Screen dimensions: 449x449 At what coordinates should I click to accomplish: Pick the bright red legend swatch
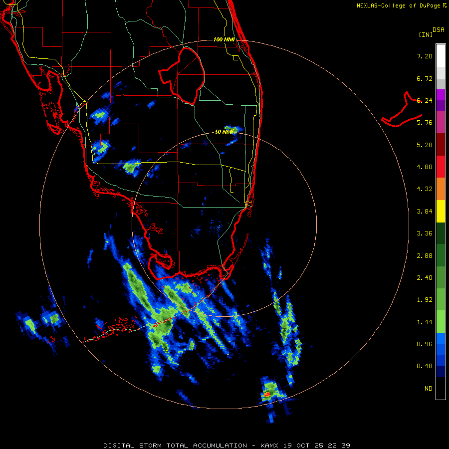click(441, 167)
